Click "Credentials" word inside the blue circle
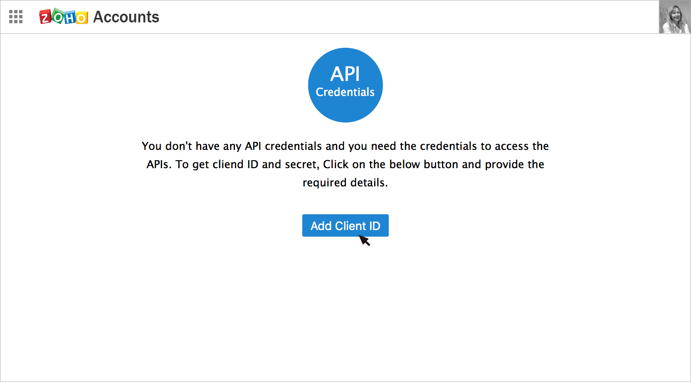Screen dimensions: 691x382 [345, 92]
